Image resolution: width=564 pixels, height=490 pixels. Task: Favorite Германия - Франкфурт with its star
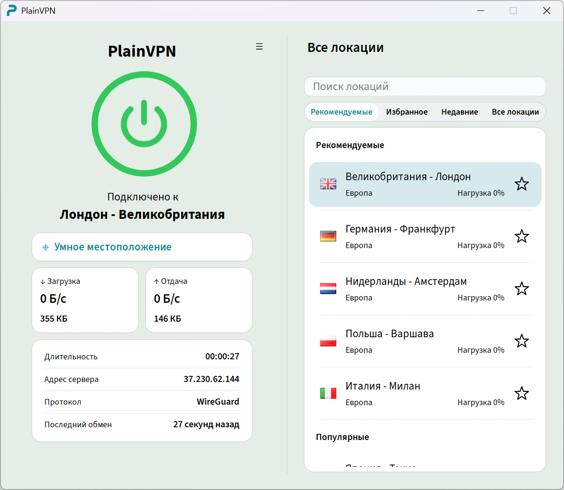click(522, 236)
